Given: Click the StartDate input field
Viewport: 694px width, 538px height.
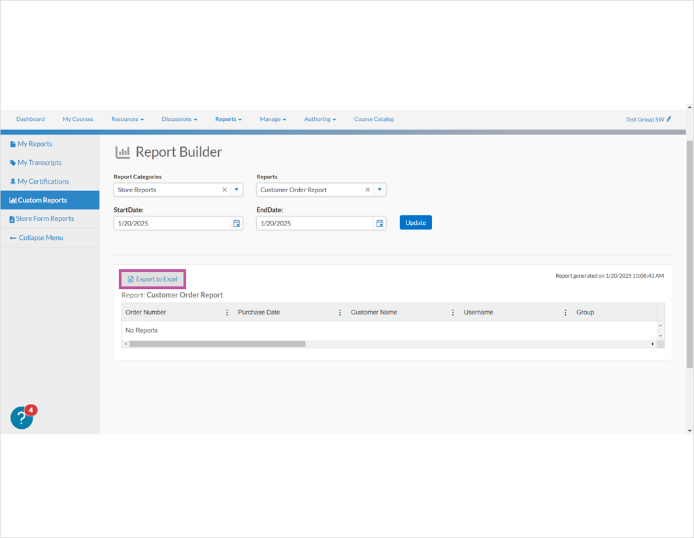Looking at the screenshot, I should (x=173, y=223).
